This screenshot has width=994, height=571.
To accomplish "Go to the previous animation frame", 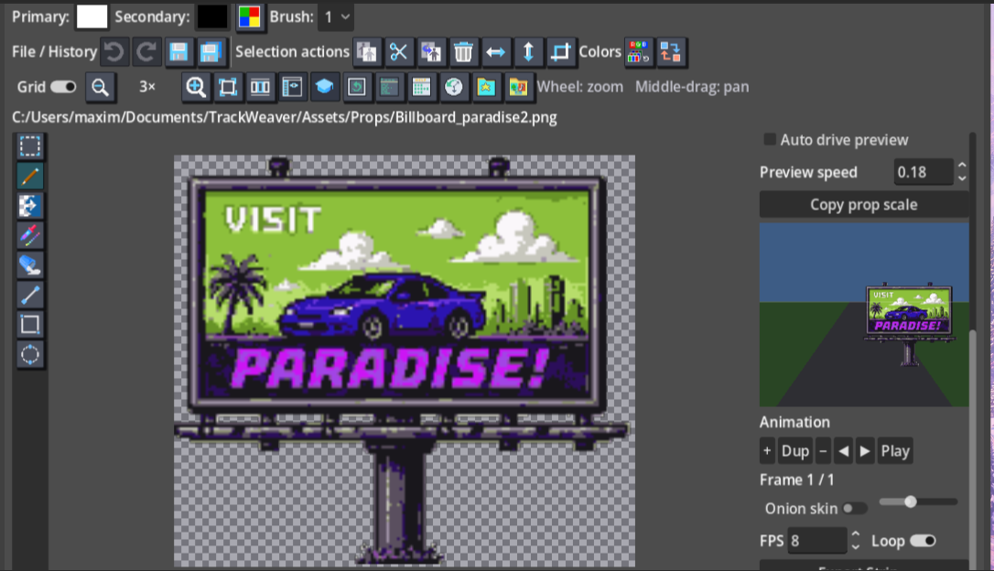I will tap(843, 450).
